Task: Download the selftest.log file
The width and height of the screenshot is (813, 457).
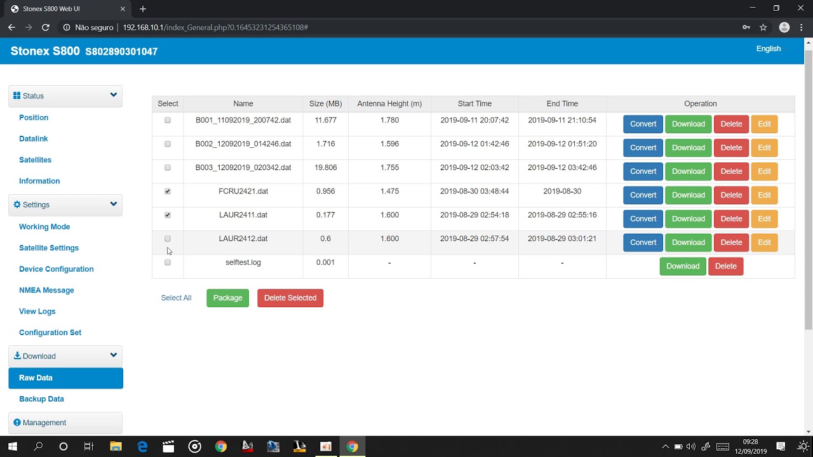Action: pos(683,266)
